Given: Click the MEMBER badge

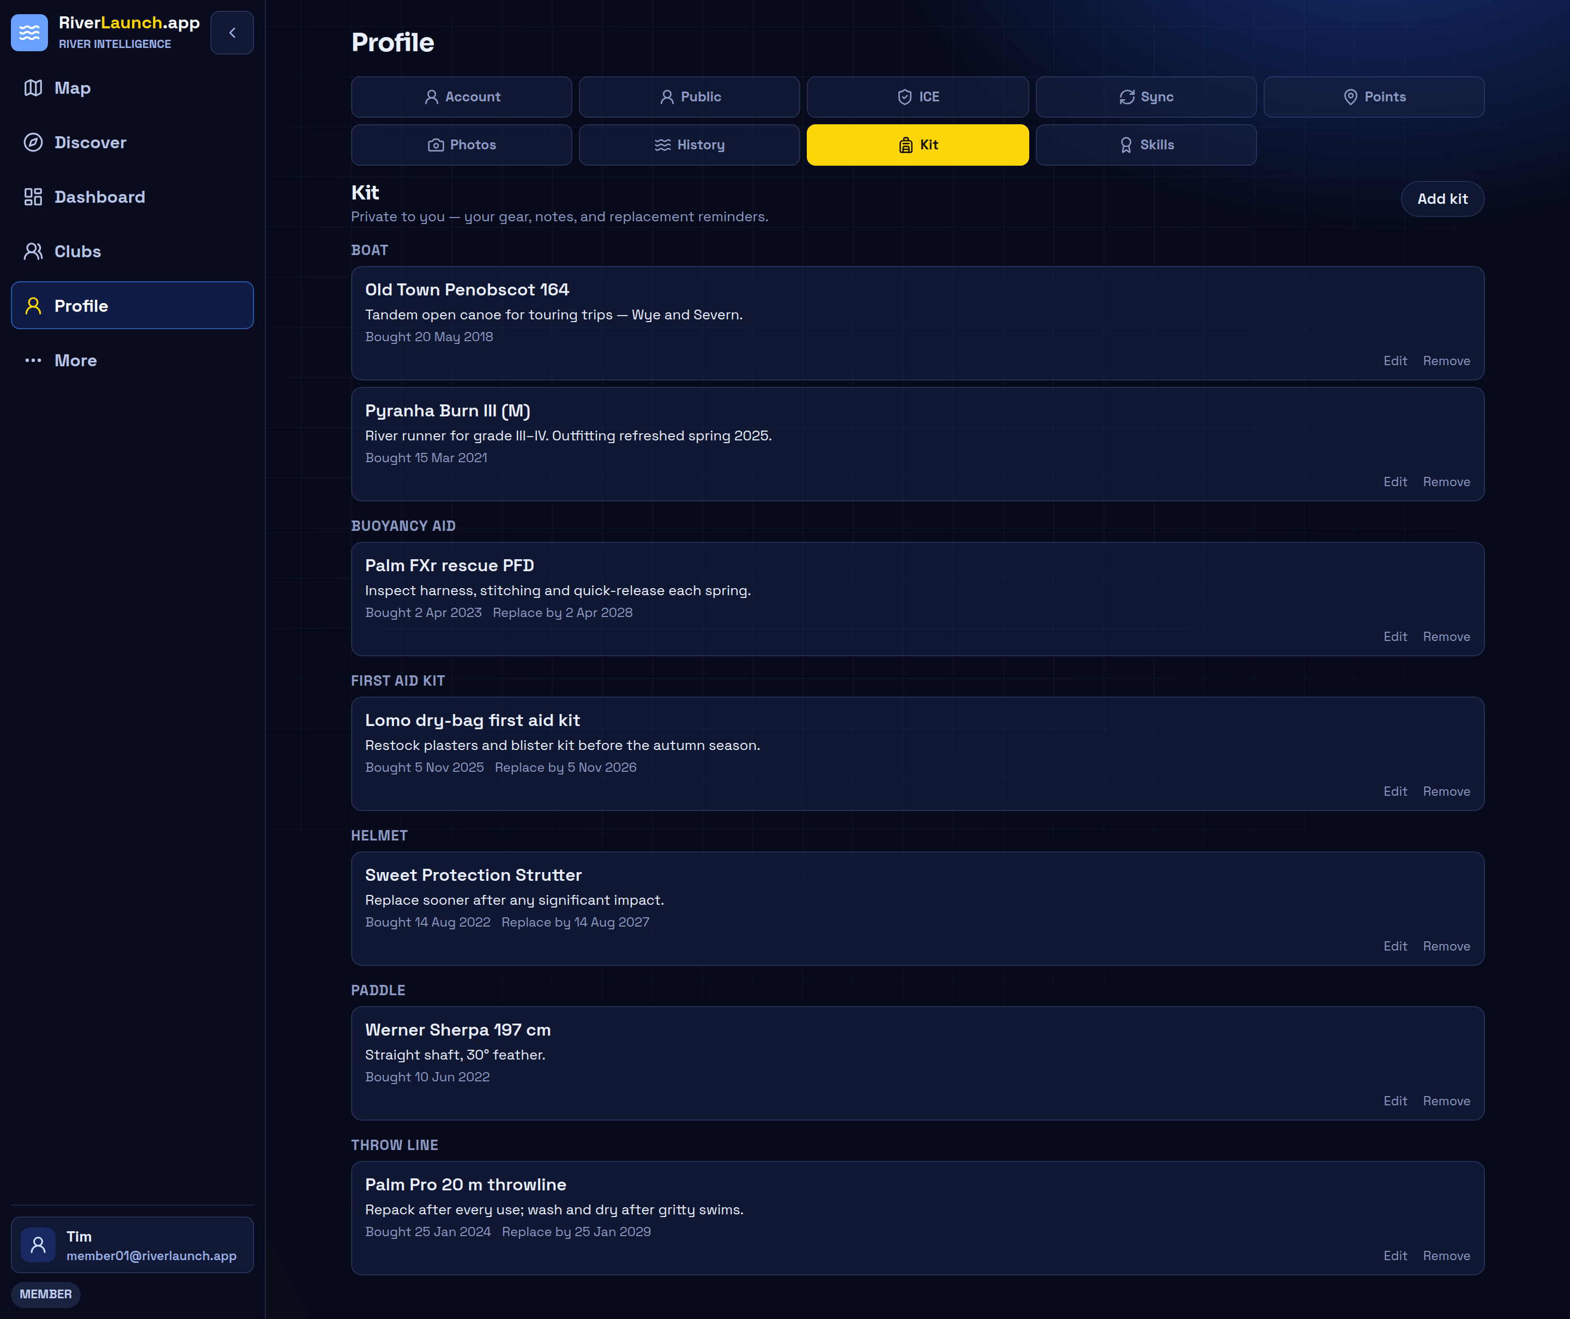Looking at the screenshot, I should [46, 1294].
